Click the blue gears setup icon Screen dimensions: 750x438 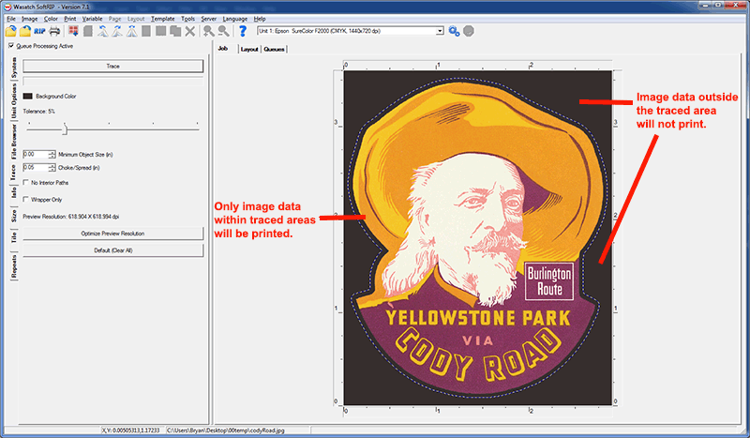[x=454, y=31]
